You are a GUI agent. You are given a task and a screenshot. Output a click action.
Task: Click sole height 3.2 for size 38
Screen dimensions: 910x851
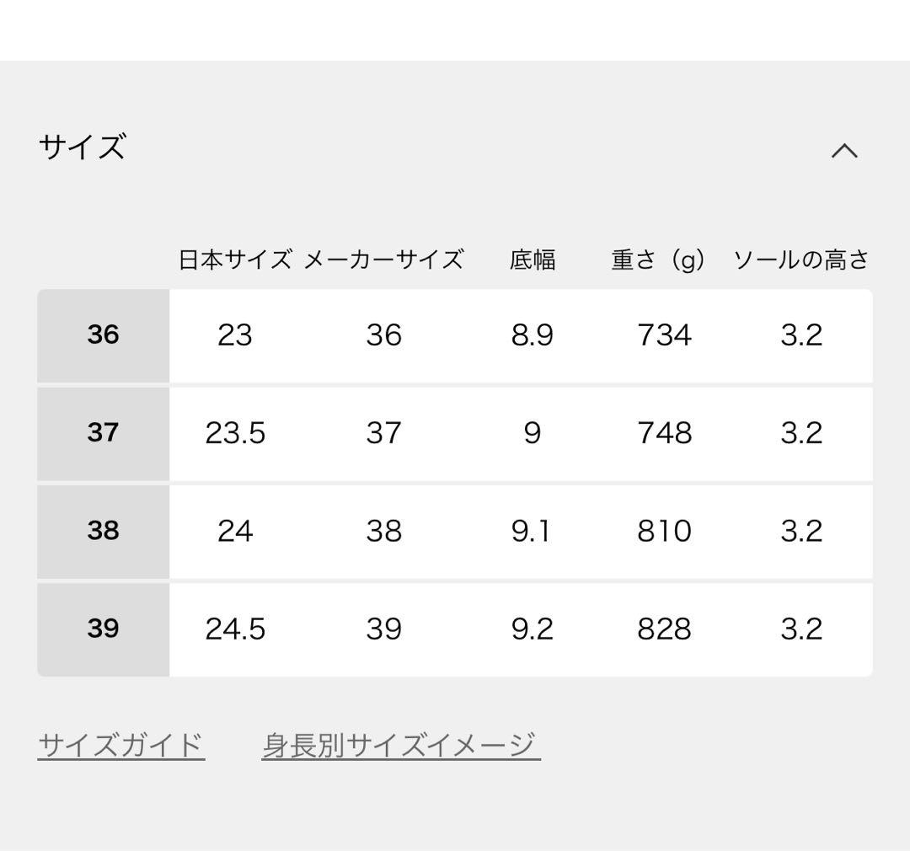804,531
